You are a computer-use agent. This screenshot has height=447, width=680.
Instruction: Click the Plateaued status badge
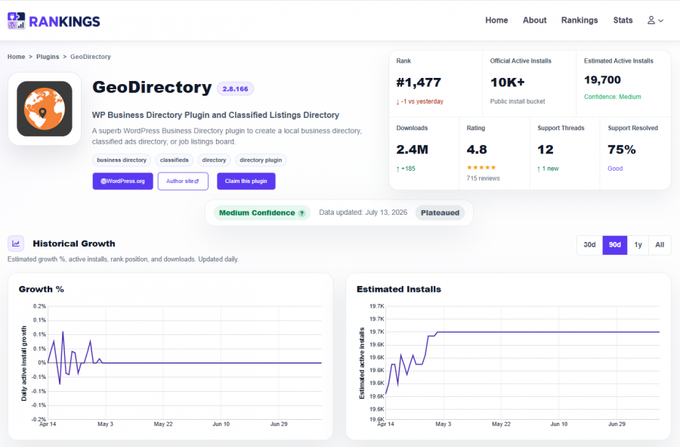440,213
